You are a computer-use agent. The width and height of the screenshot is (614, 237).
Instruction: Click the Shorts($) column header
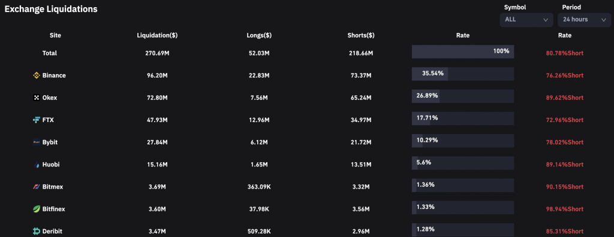tap(361, 35)
